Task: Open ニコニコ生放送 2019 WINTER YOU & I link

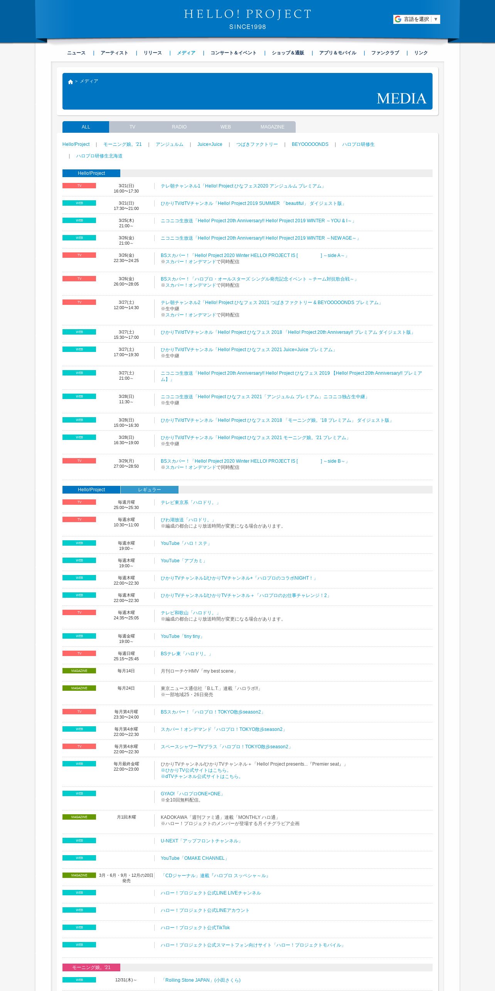Action: pos(258,221)
